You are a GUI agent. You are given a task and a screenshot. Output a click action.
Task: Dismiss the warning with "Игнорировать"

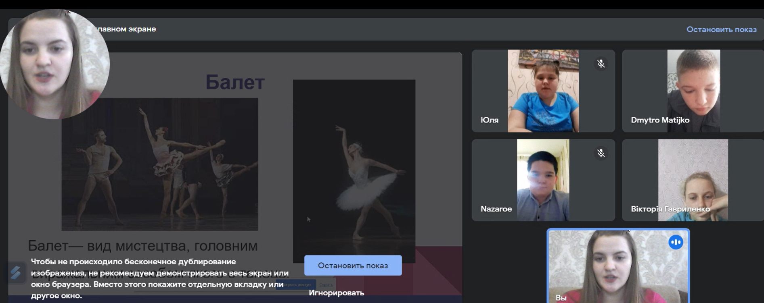pyautogui.click(x=336, y=293)
